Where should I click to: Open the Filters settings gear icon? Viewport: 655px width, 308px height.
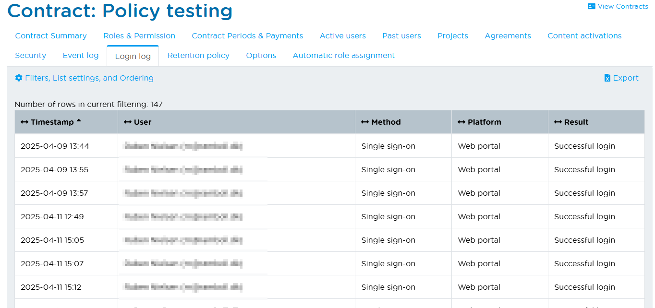coord(18,78)
